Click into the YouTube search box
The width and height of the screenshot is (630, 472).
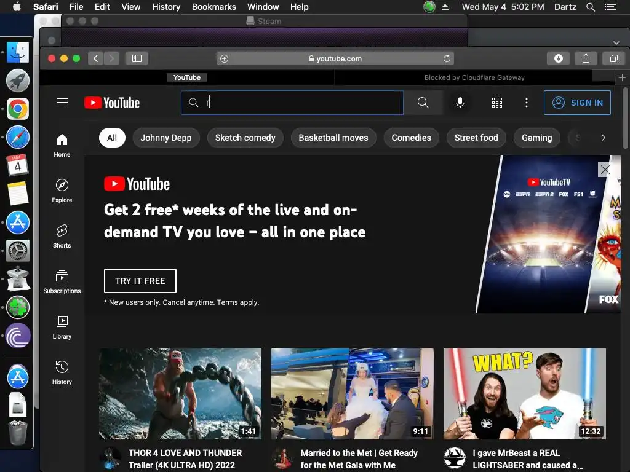coord(292,103)
